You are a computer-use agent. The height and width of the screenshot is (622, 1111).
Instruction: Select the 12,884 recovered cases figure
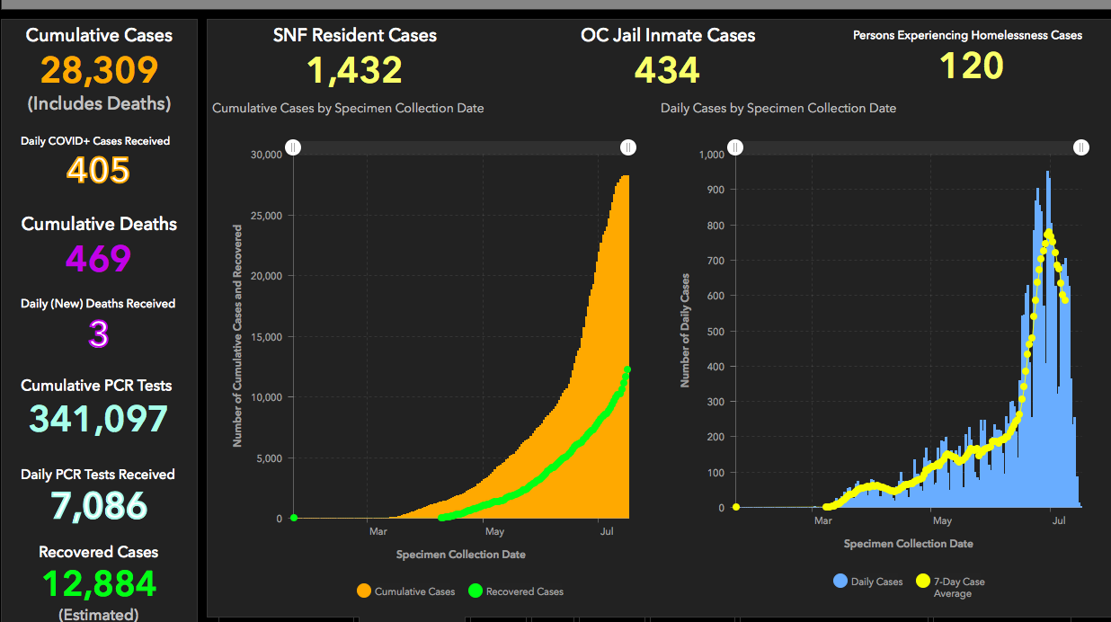(99, 584)
